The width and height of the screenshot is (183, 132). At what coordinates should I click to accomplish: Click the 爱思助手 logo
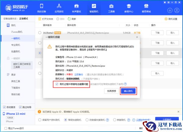click(16, 8)
